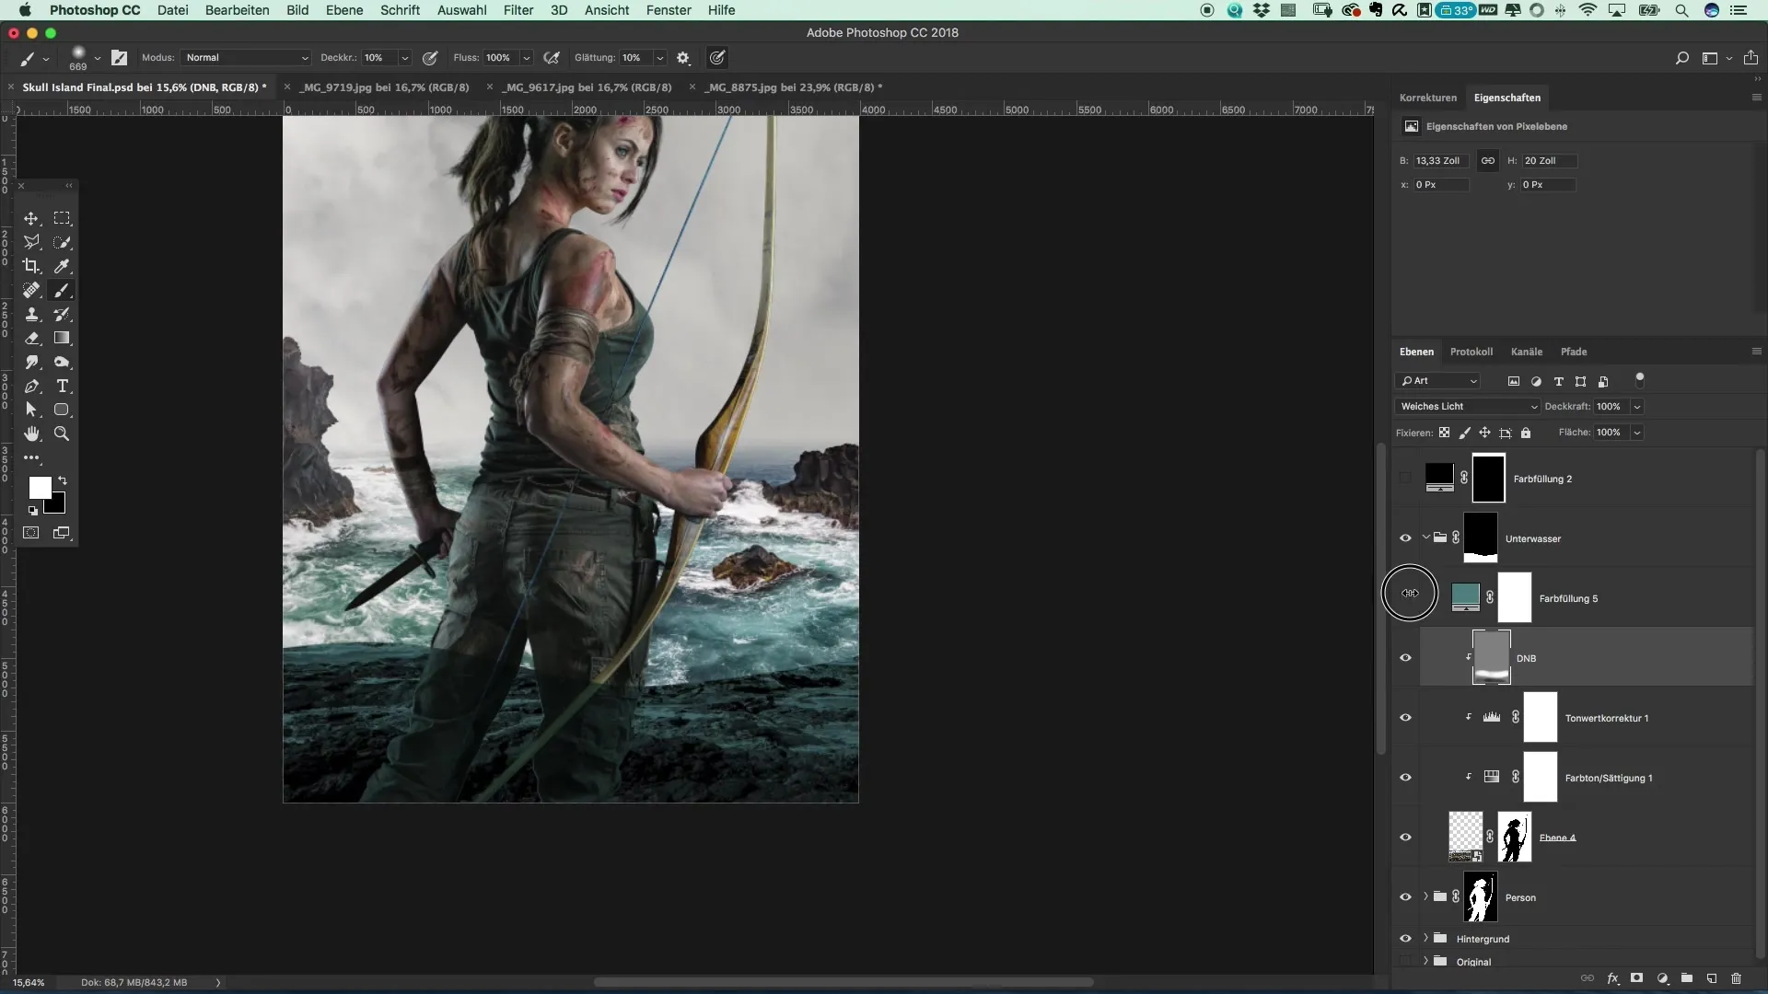The width and height of the screenshot is (1768, 994).
Task: Expand the Hintergrund group
Action: coord(1425,938)
